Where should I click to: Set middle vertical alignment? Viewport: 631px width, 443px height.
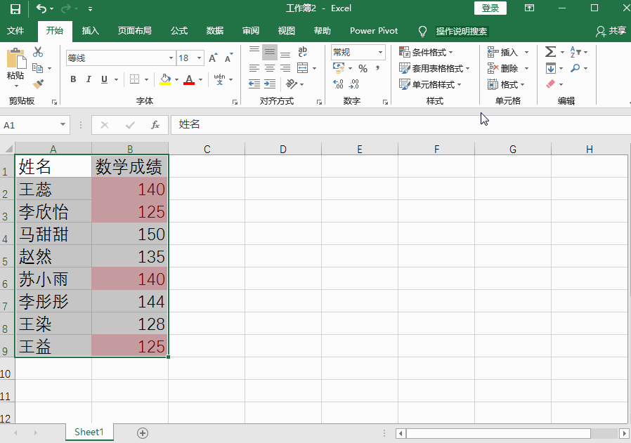tap(270, 52)
